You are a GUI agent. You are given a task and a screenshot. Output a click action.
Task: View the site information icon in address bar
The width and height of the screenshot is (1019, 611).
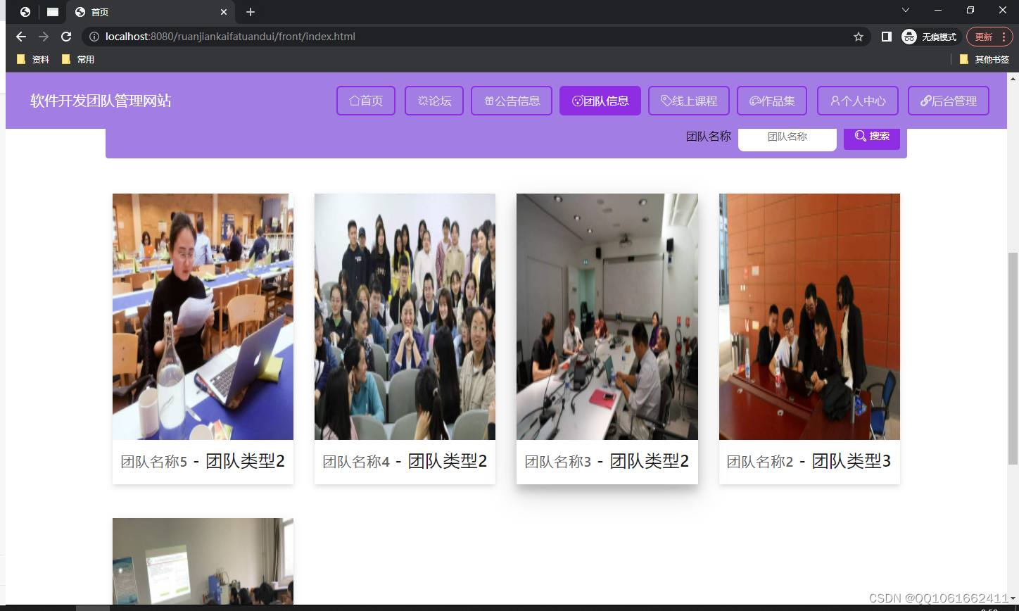(x=94, y=37)
